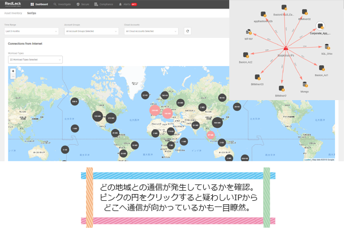Click the Connections from Internet heading
The width and height of the screenshot is (344, 228).
coord(25,44)
